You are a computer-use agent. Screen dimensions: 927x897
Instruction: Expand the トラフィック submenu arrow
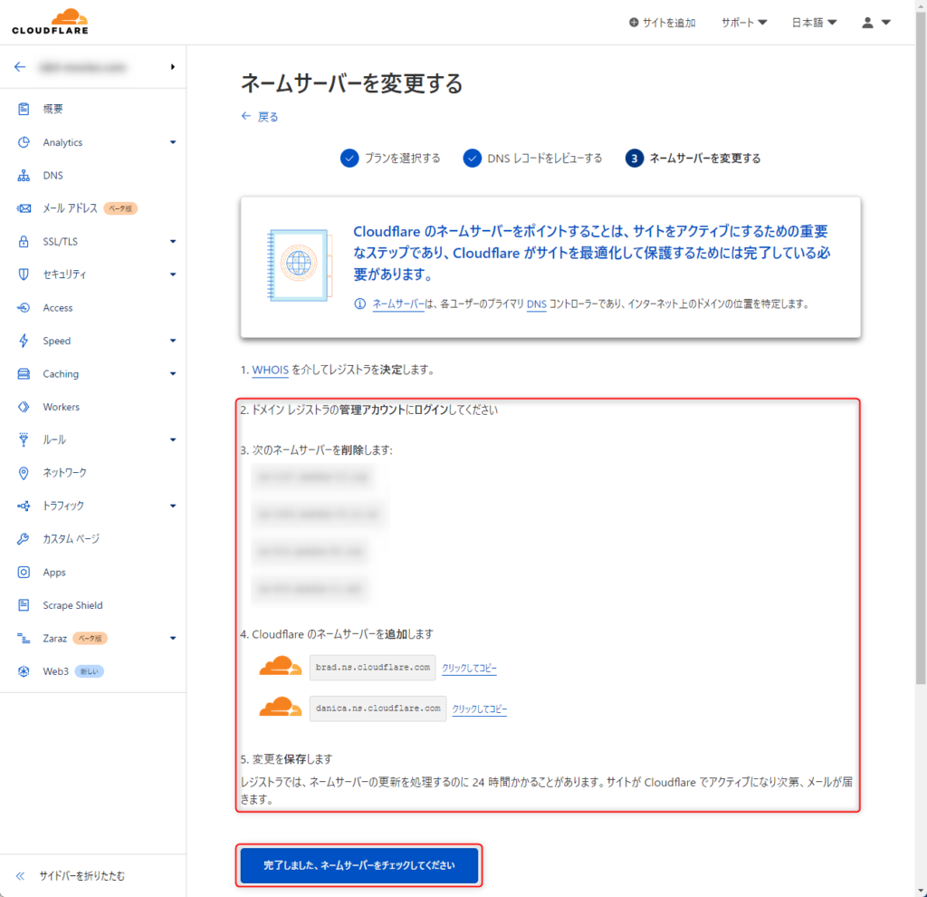tap(173, 506)
